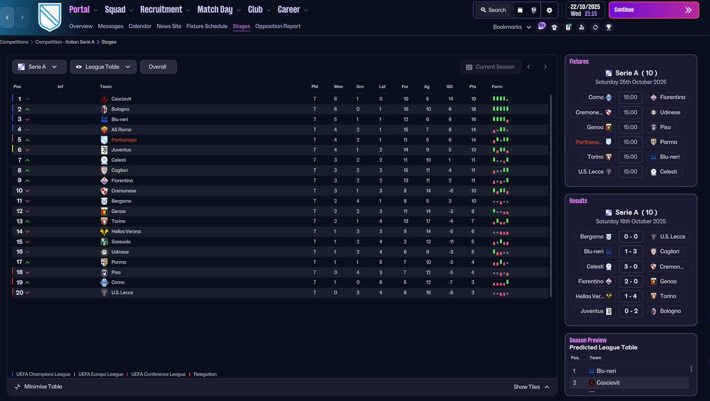Click the circular arrows shortcut icon
Viewport: 710px width, 401px height.
pos(595,27)
